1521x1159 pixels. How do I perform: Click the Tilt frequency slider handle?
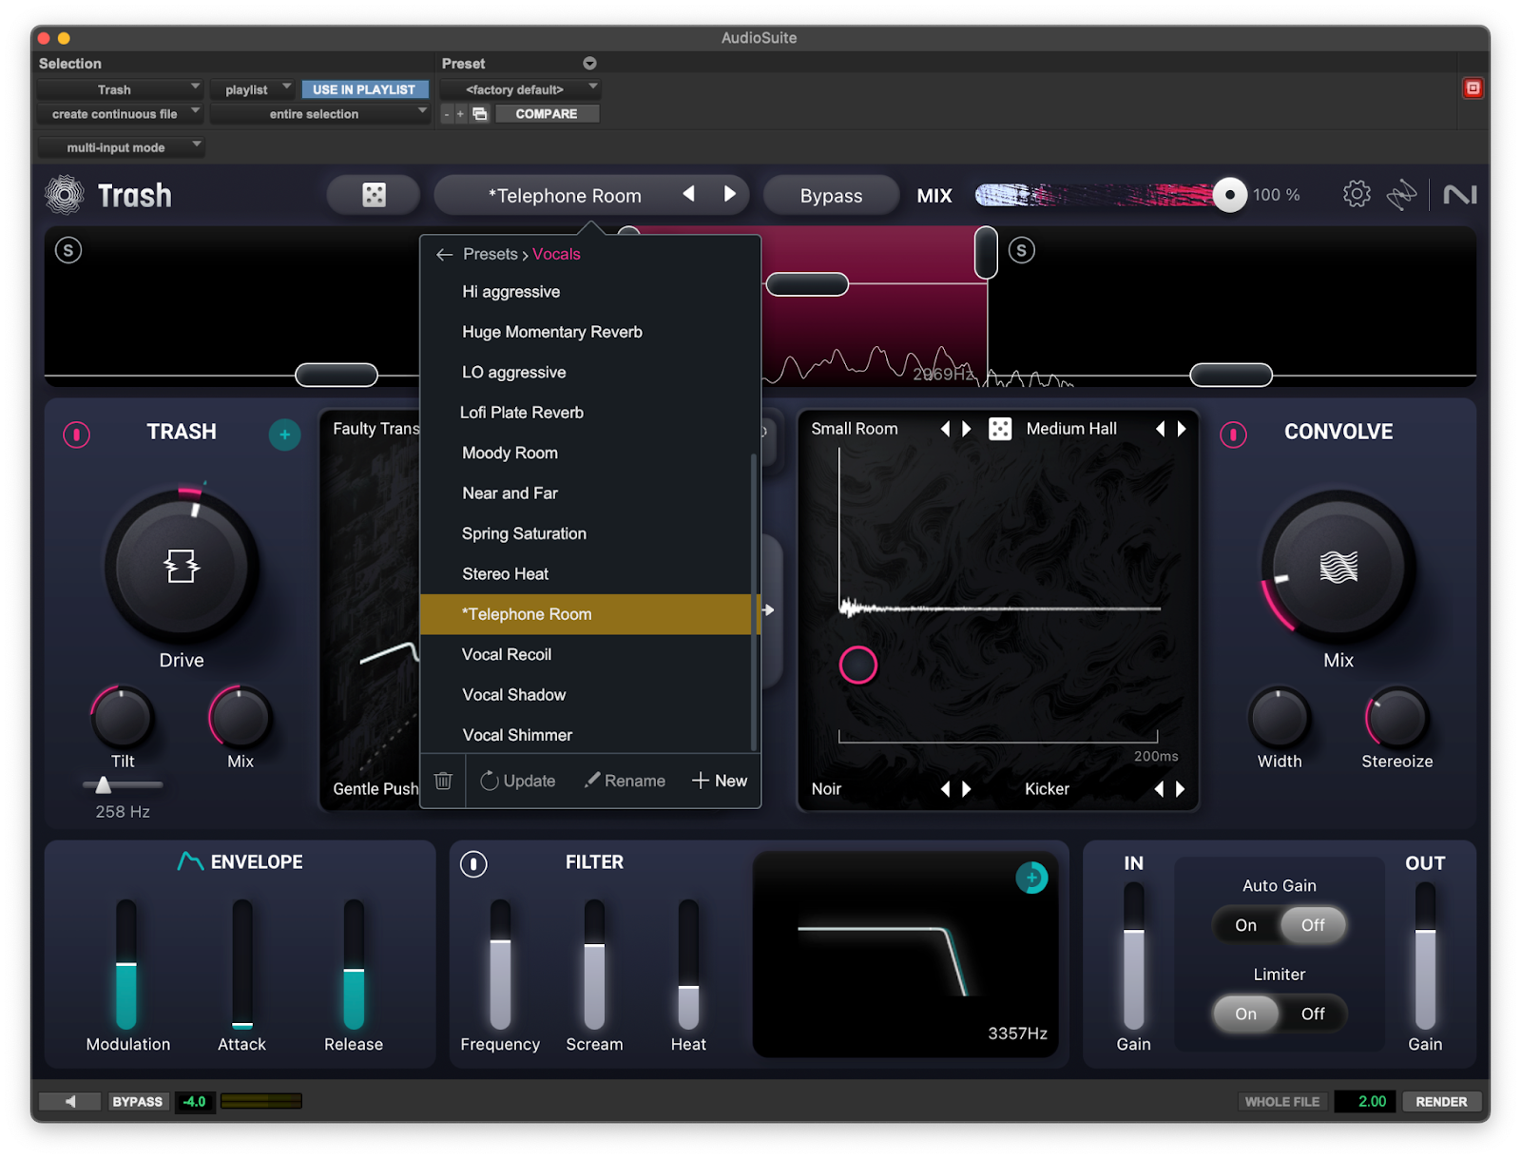(103, 784)
